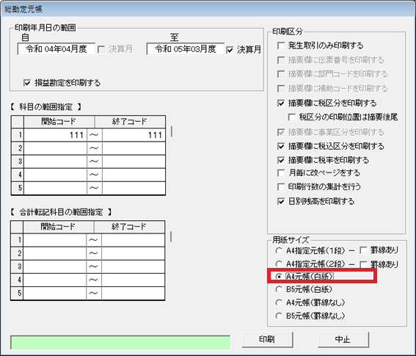This screenshot has width=416, height=356.
Task: Click end code 111 in 科目 row 1
Action: [x=134, y=135]
